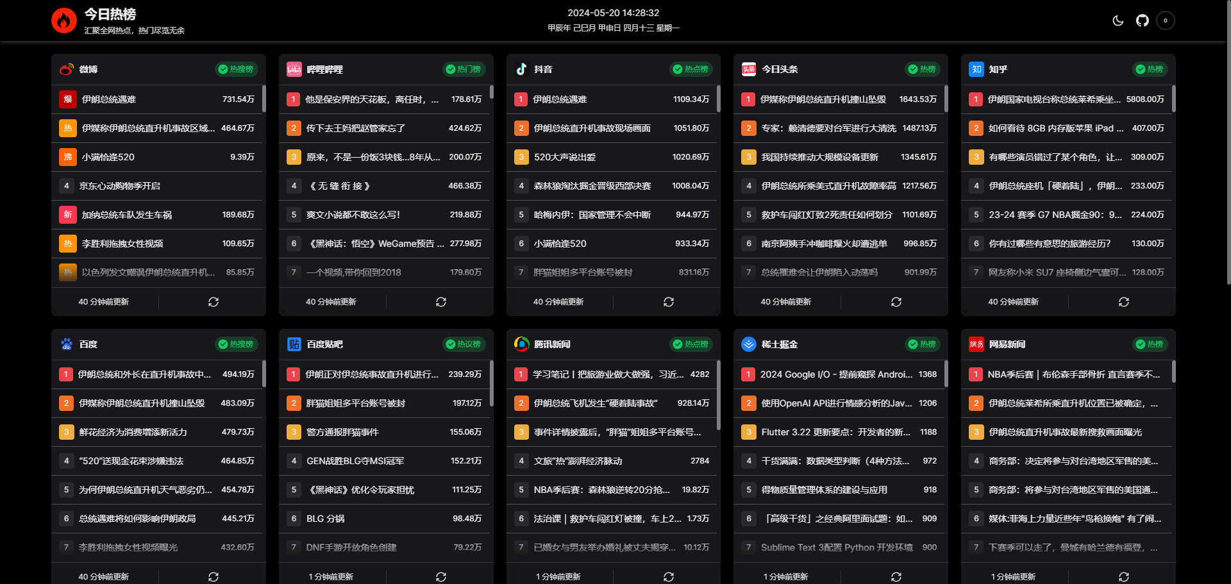This screenshot has height=584, width=1231.
Task: Click the 腾讯新闻 logo icon
Action: click(x=521, y=344)
